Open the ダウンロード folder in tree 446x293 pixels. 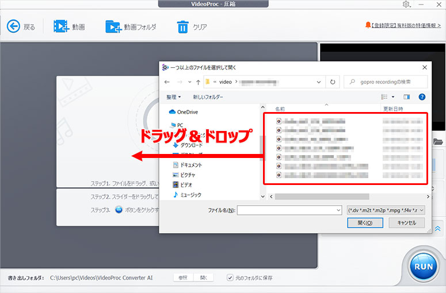pos(188,145)
